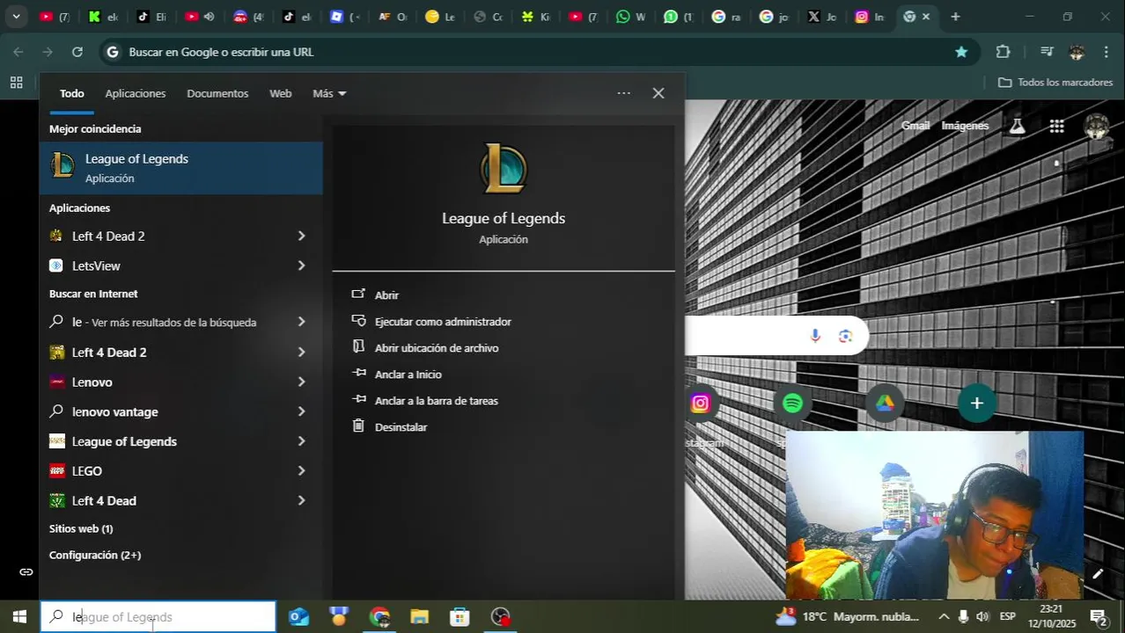The height and width of the screenshot is (633, 1125).
Task: Click Desinstalar option
Action: [x=401, y=427]
